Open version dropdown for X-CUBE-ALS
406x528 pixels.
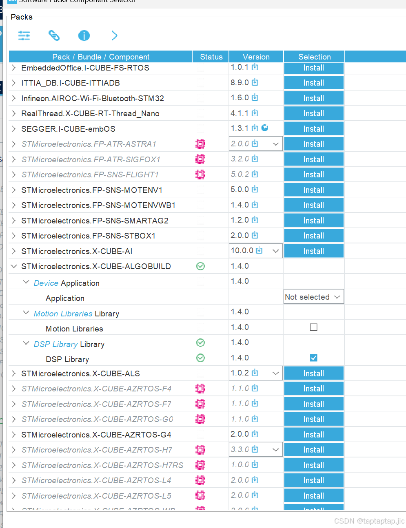pos(275,373)
